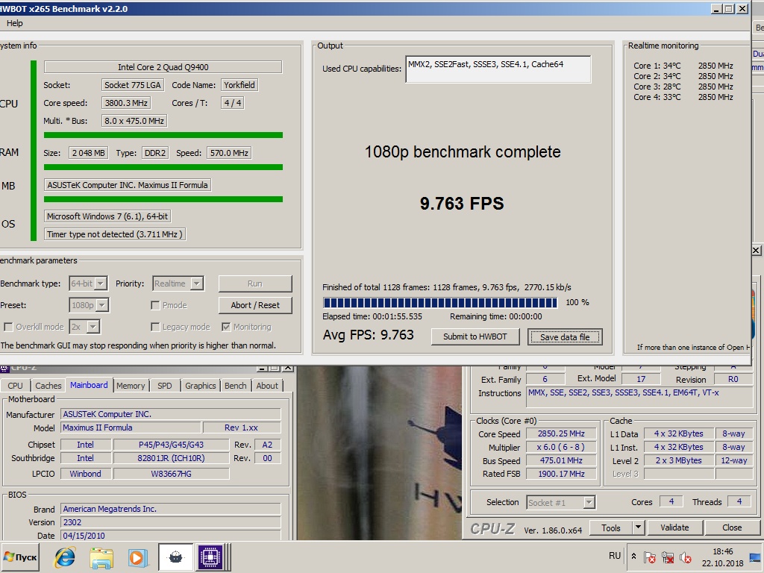764x573 pixels.
Task: Open Windows Explorer folder icon in taskbar
Action: pyautogui.click(x=101, y=557)
